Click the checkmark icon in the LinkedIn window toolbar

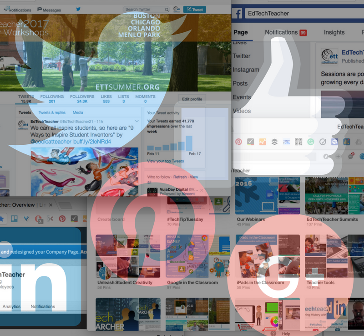click(x=74, y=219)
